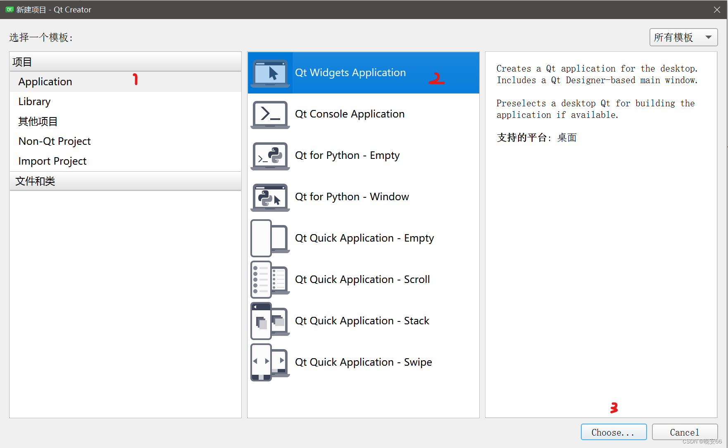Click the Qt for Python Empty icon

click(x=270, y=156)
